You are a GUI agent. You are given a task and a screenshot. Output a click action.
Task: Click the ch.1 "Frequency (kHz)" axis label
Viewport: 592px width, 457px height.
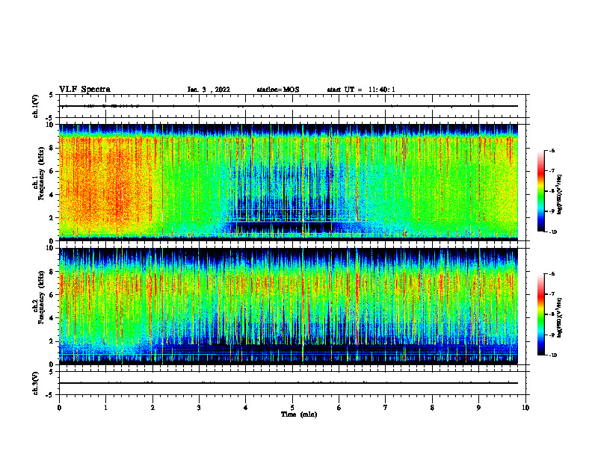41,173
